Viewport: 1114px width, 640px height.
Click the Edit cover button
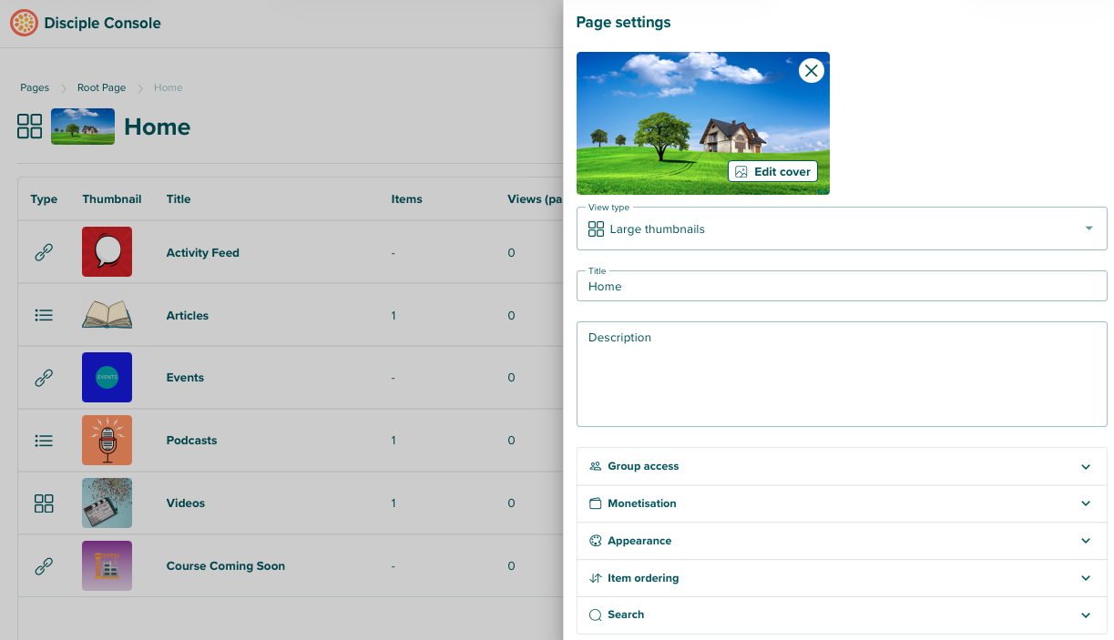pyautogui.click(x=772, y=171)
